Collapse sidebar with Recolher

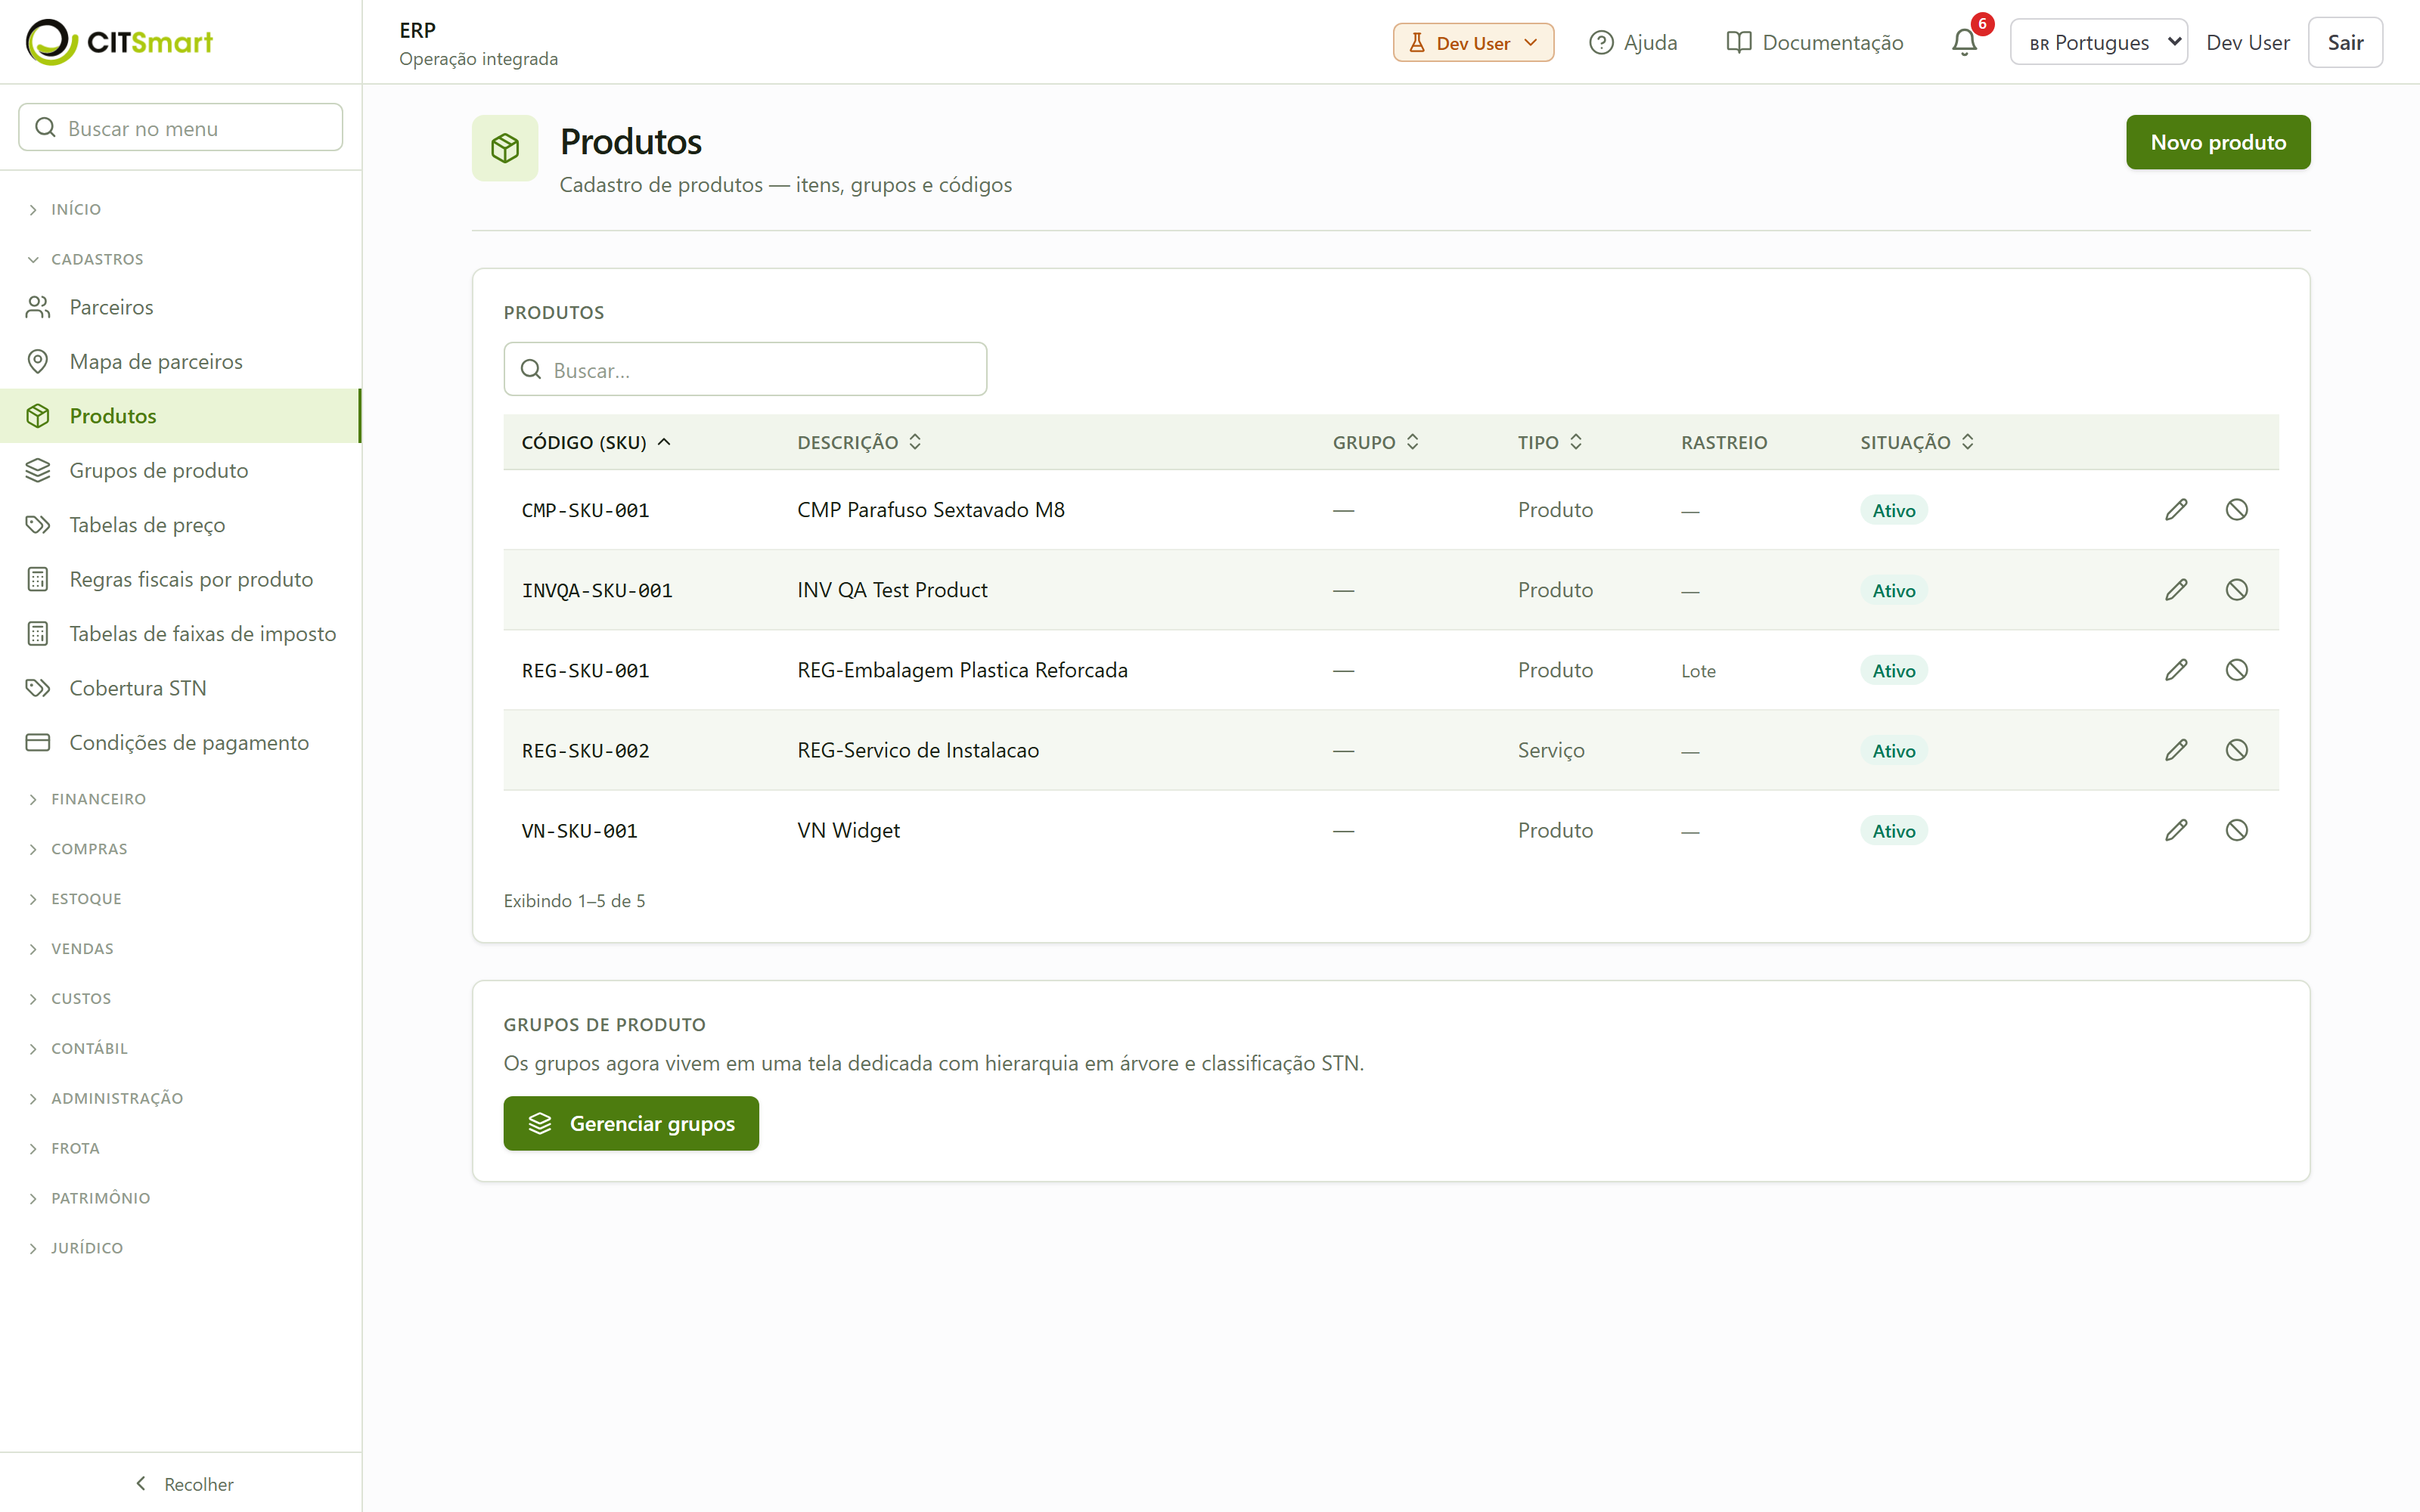point(184,1484)
